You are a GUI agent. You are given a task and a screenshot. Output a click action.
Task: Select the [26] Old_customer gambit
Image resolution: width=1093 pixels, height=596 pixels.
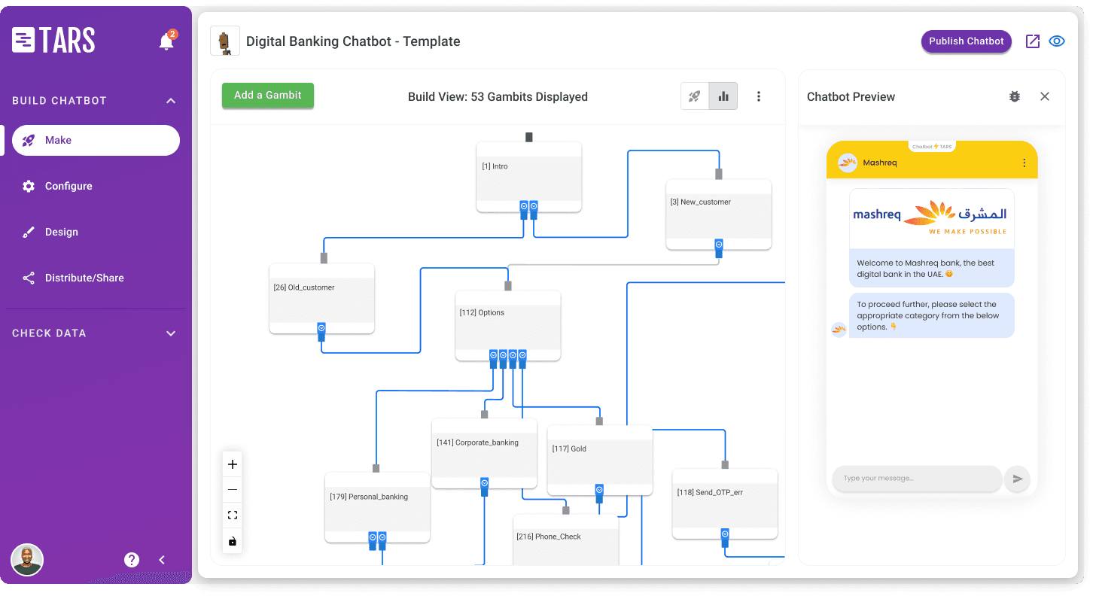click(x=322, y=299)
